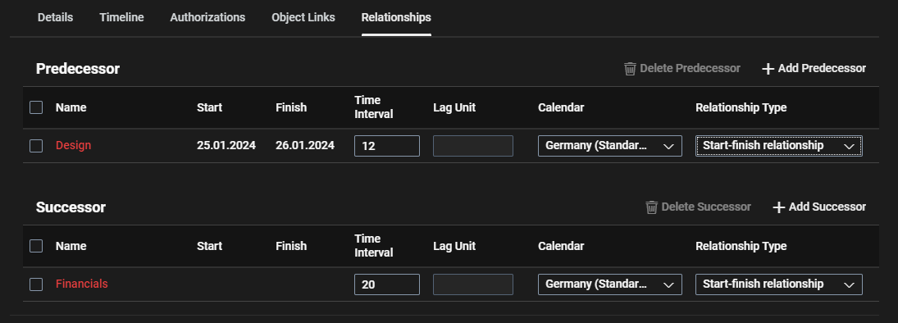This screenshot has height=323, width=898.
Task: Open the Authorizations tab
Action: pyautogui.click(x=207, y=18)
